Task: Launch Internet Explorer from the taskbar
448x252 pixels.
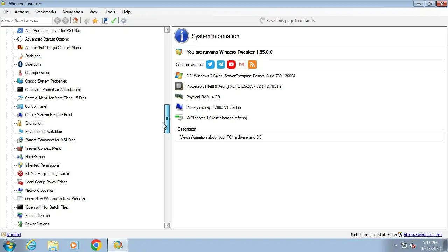Action: click(x=31, y=245)
